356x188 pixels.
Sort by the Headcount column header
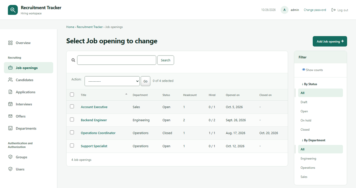(190, 95)
